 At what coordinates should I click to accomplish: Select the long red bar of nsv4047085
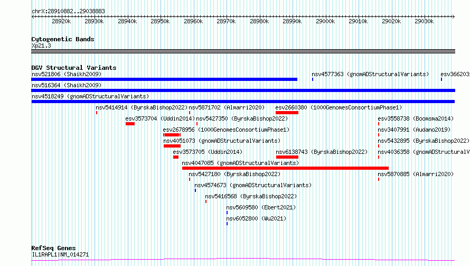[x=285, y=168]
